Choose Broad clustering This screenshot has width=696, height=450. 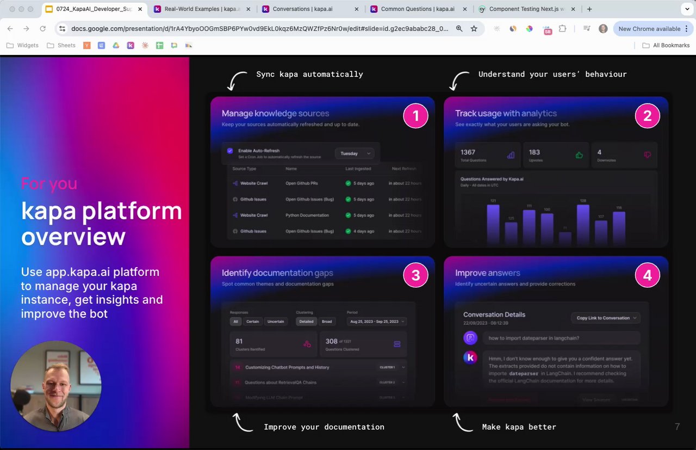327,322
